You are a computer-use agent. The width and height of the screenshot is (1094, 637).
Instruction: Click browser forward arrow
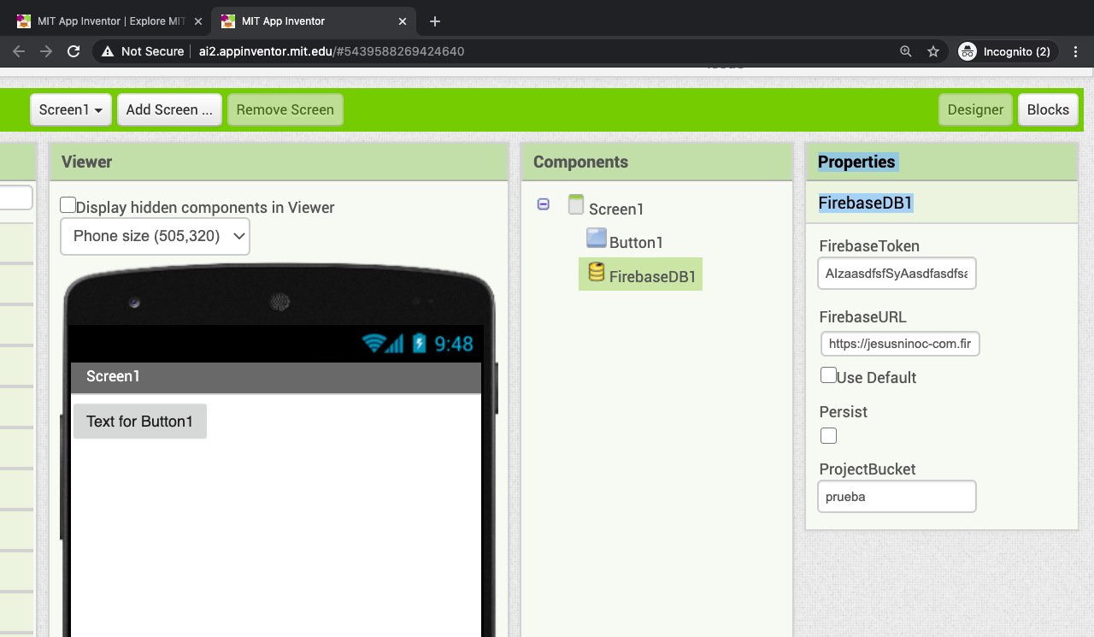[46, 51]
